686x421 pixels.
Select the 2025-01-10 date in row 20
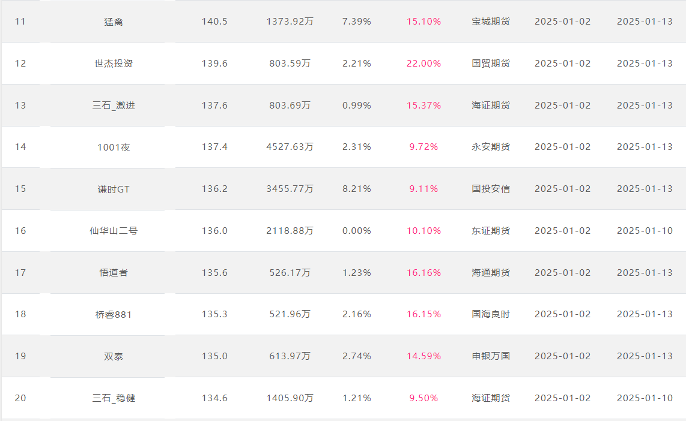click(x=645, y=398)
